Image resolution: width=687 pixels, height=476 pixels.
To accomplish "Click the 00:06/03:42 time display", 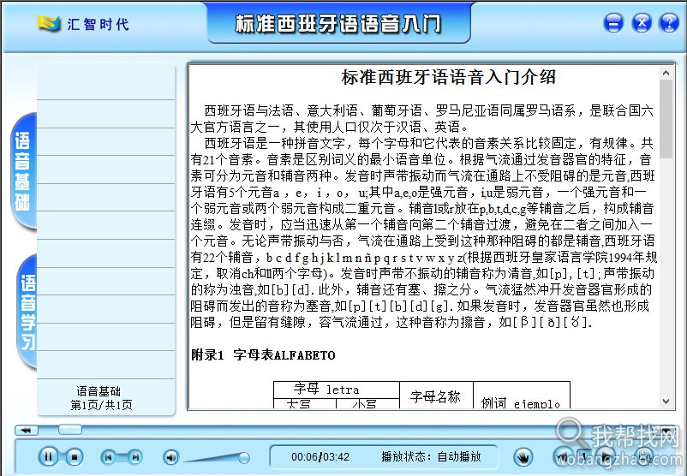I will click(x=320, y=457).
